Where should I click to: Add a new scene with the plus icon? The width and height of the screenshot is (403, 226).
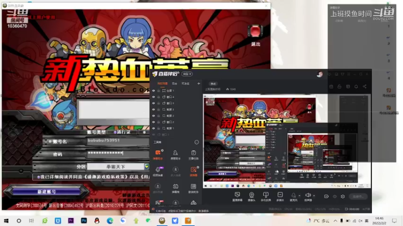(x=198, y=83)
